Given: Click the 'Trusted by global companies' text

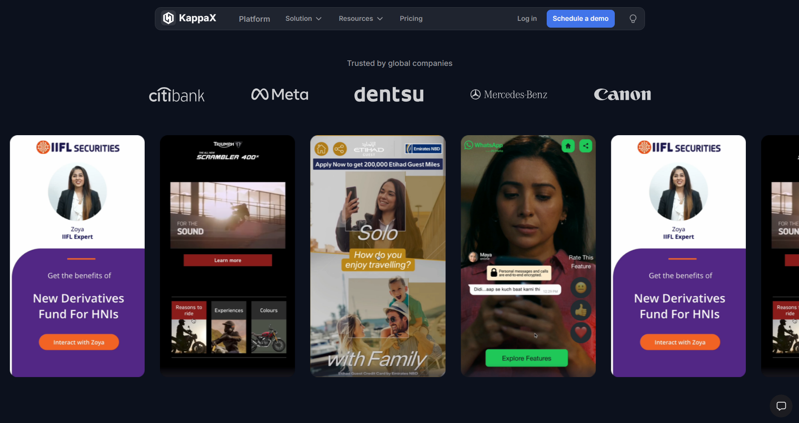Looking at the screenshot, I should [x=399, y=63].
